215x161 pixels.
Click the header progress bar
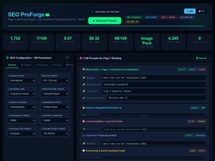107,26
